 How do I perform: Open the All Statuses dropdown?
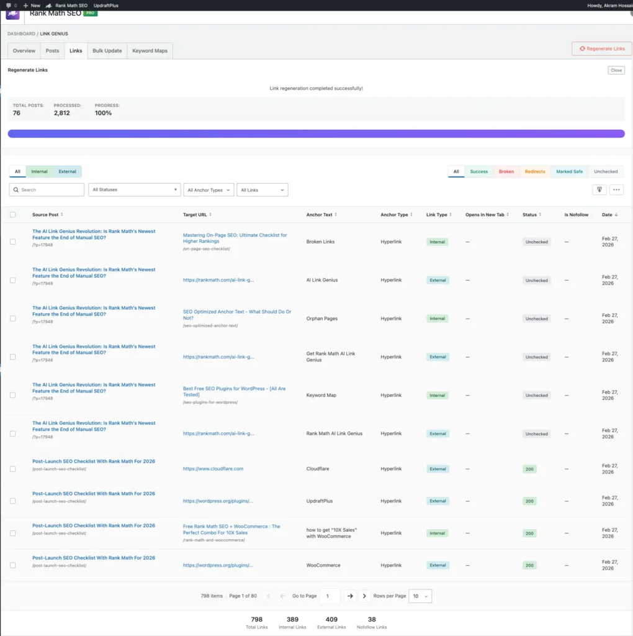click(x=134, y=189)
